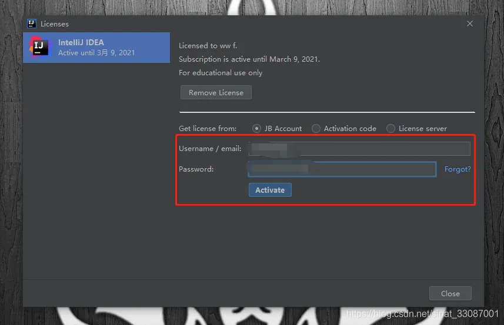This screenshot has height=325, width=504.
Task: Open the Forgot? password link
Action: (458, 169)
